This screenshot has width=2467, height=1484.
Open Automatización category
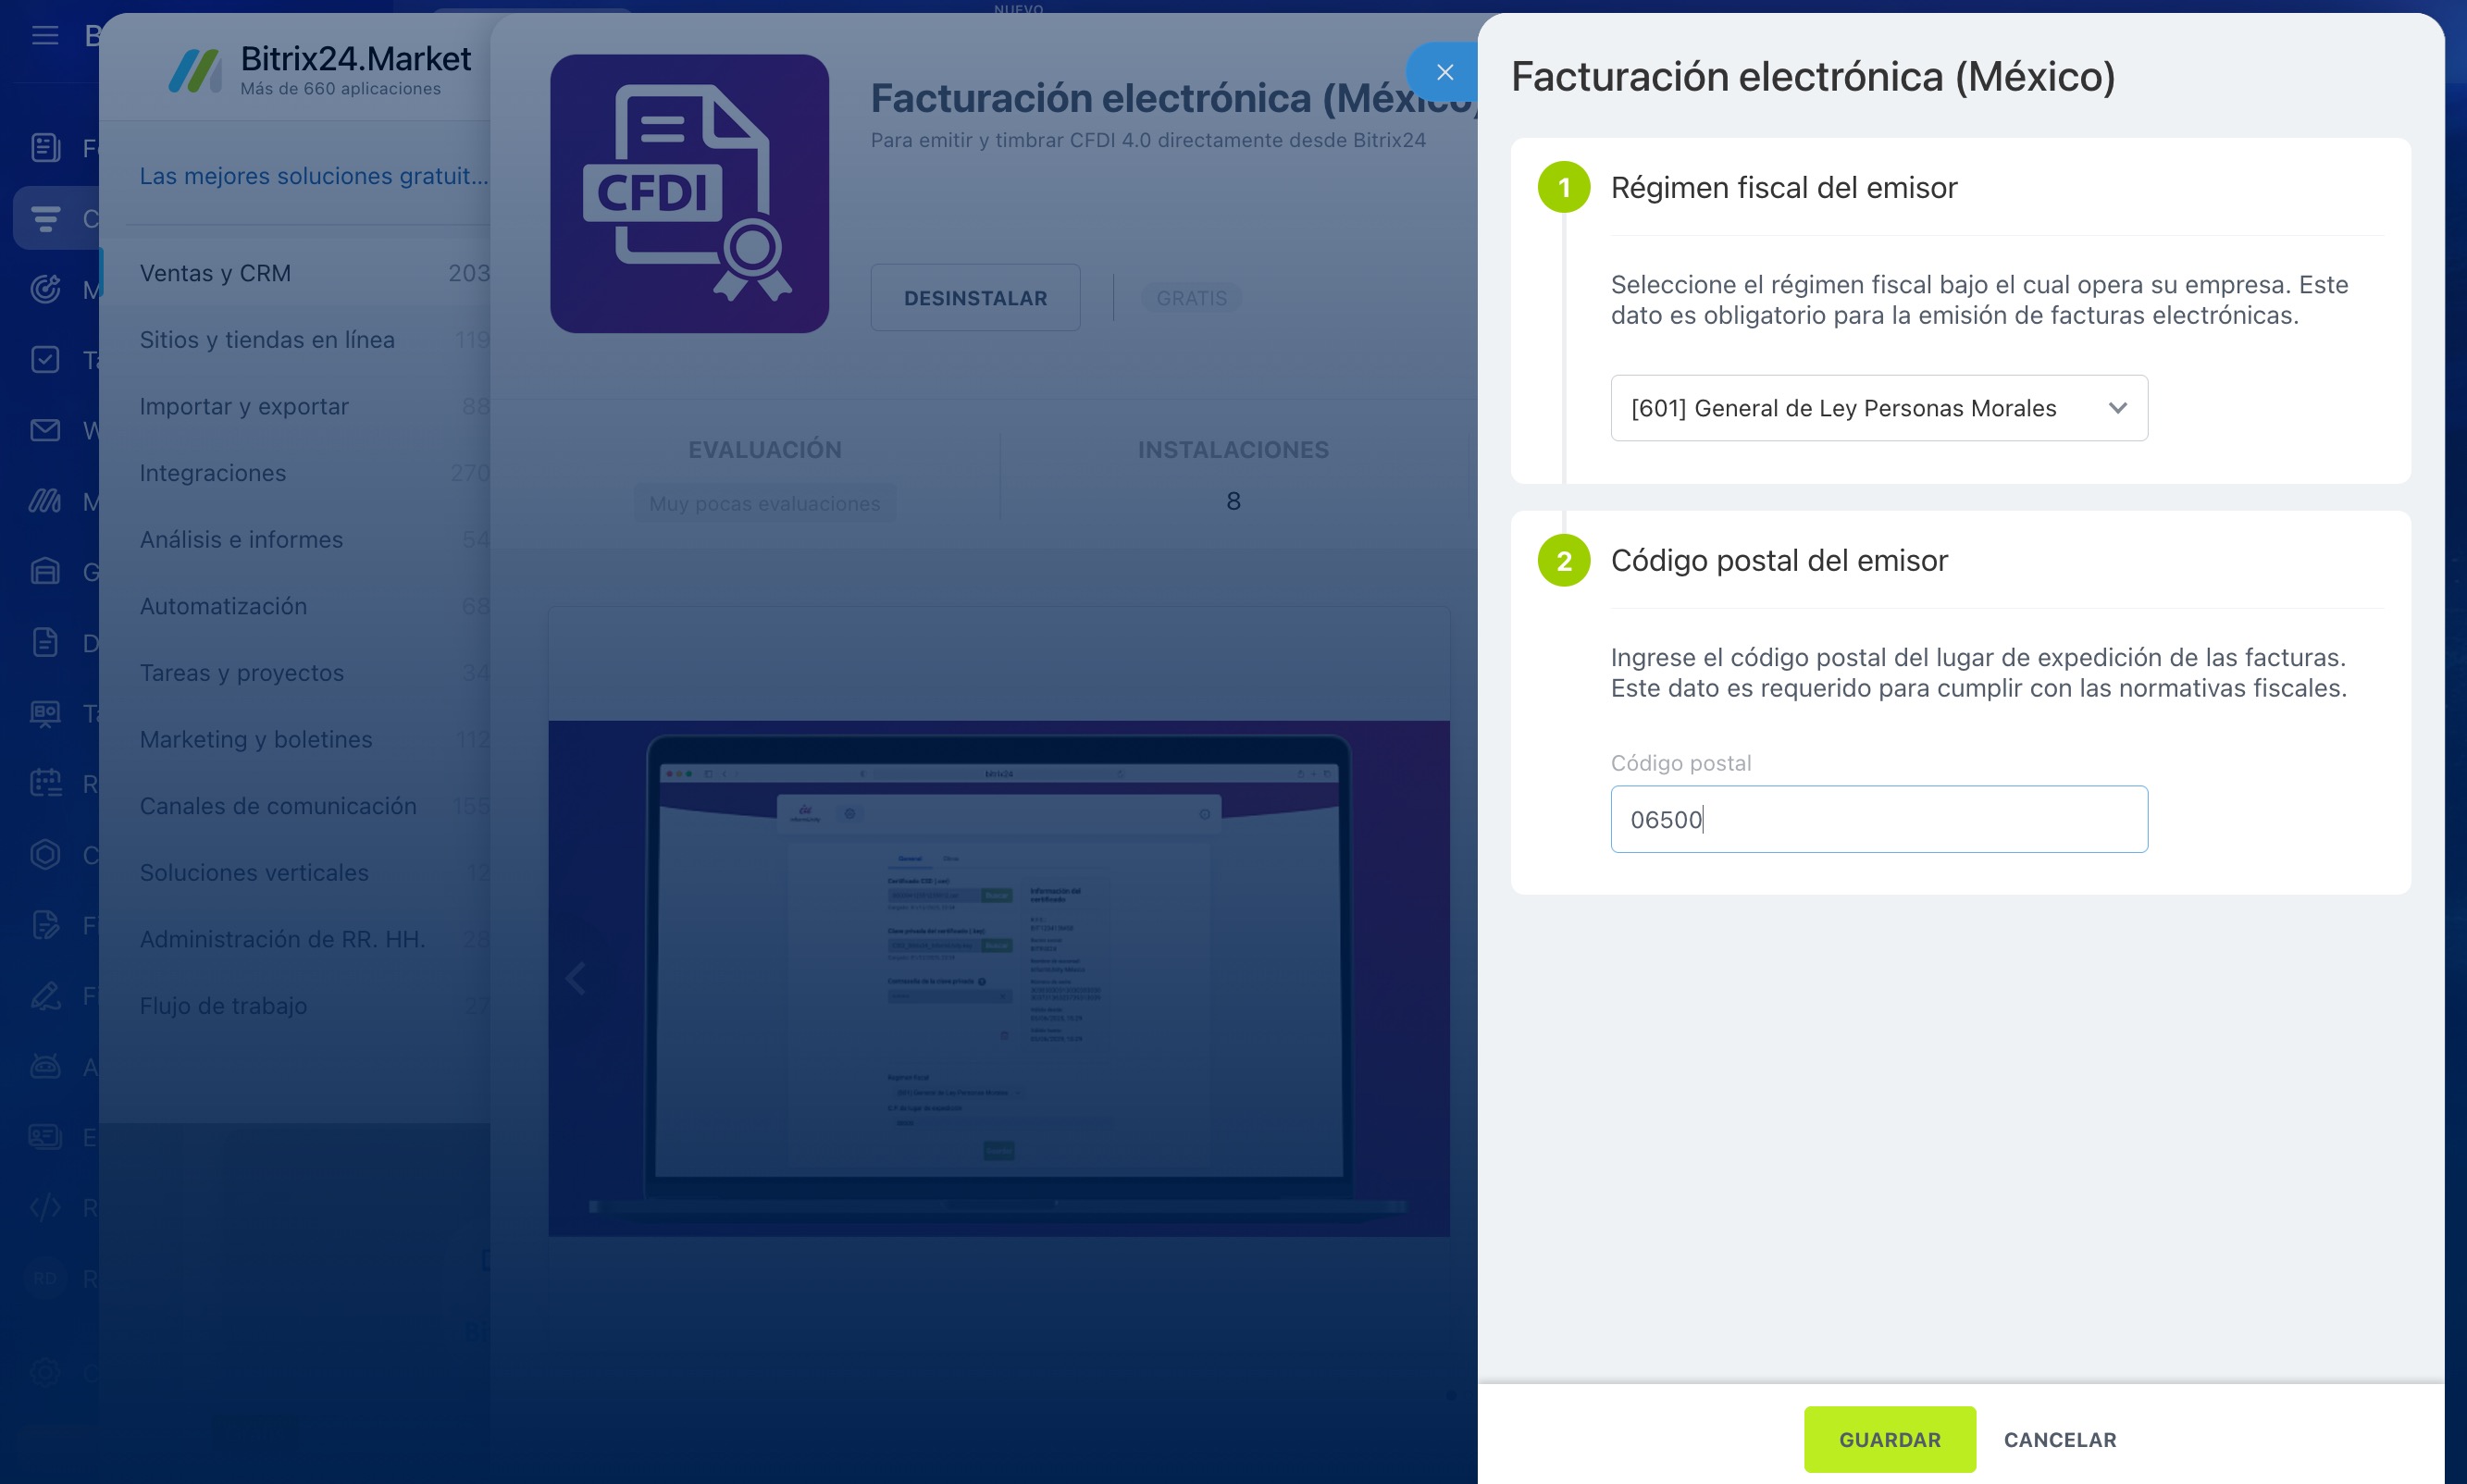(223, 606)
